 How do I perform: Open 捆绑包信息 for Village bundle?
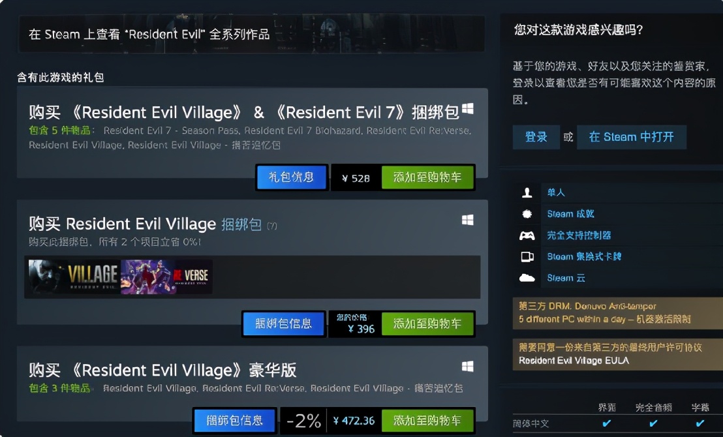tap(284, 324)
